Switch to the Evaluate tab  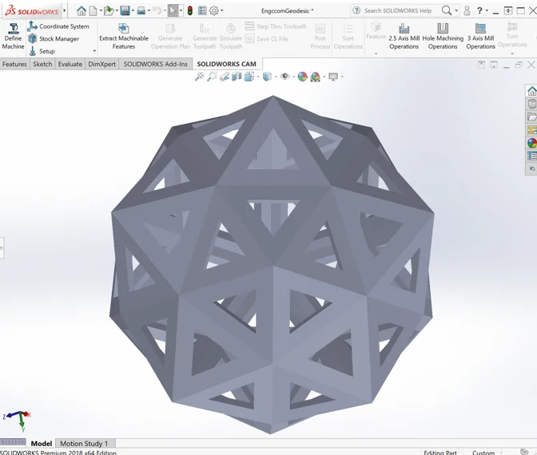tap(70, 64)
